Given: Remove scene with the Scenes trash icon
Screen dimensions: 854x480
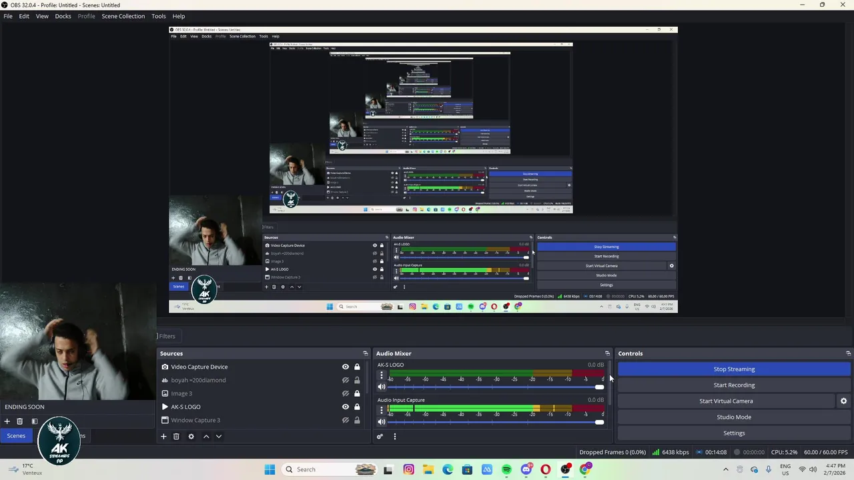Looking at the screenshot, I should click(19, 421).
